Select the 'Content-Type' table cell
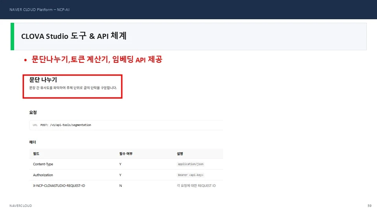377x212 pixels. click(x=43, y=164)
